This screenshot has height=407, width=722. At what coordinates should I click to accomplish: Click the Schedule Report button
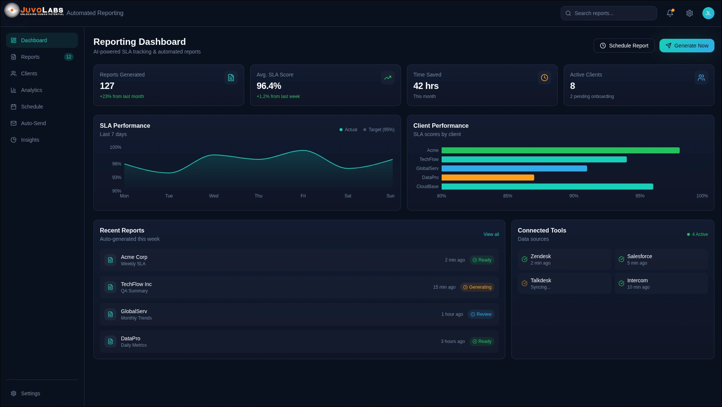pos(624,46)
